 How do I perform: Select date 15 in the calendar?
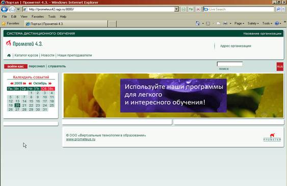click(x=31, y=101)
